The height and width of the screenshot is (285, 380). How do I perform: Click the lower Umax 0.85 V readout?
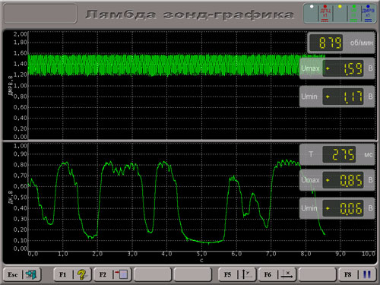point(337,180)
